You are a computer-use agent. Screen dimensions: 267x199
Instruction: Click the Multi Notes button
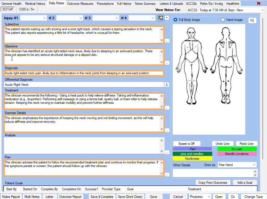coord(32,197)
